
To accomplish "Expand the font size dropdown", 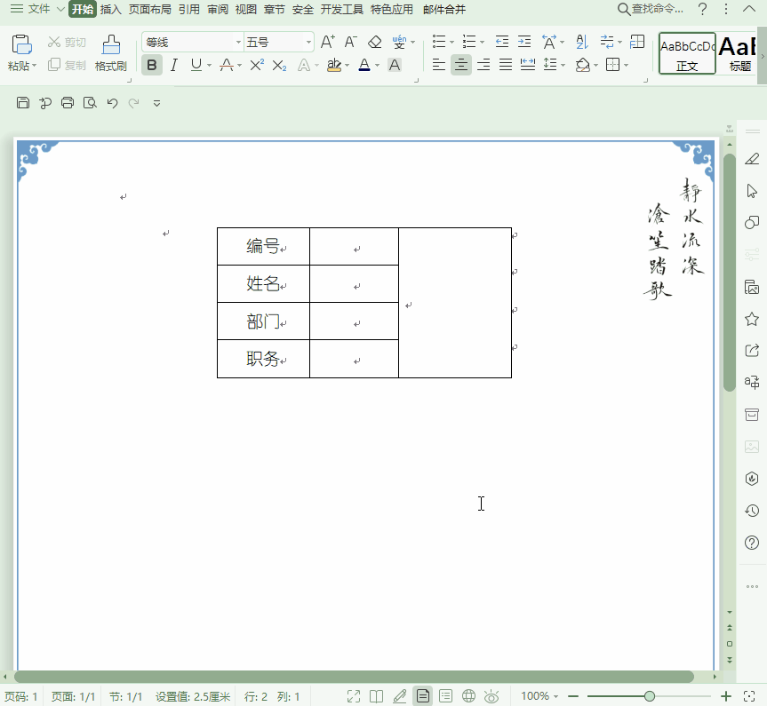I will [x=307, y=41].
